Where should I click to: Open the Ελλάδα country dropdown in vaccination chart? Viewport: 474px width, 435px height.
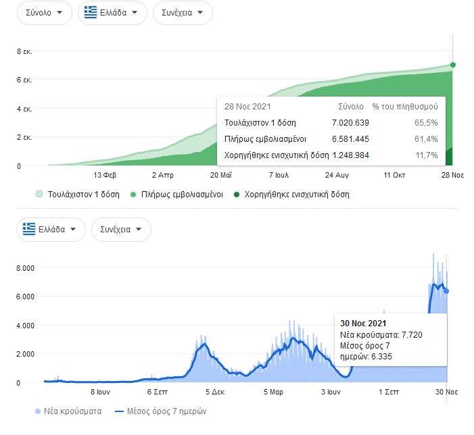(x=112, y=13)
